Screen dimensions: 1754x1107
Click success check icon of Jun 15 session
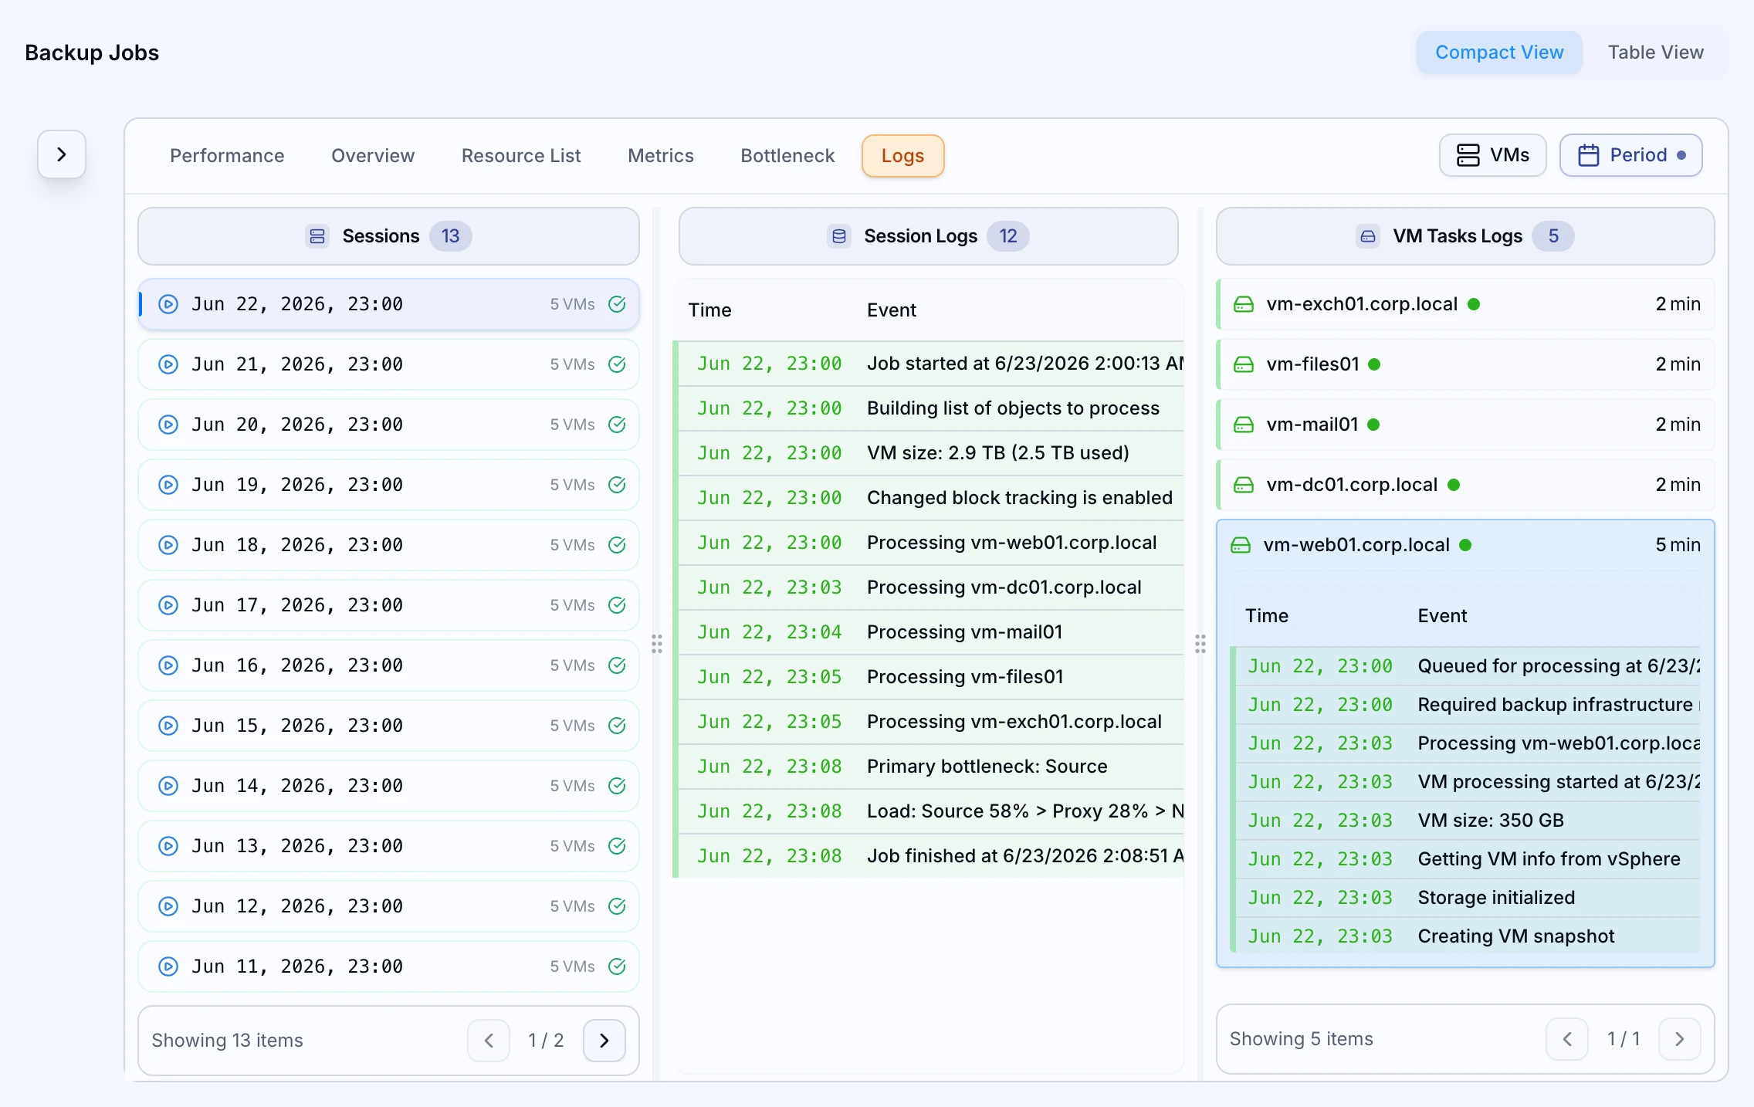(x=617, y=726)
